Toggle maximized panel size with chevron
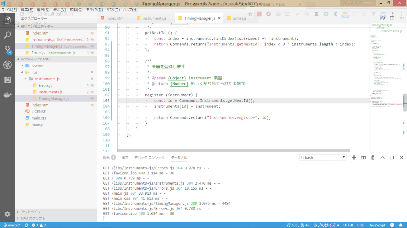407x228 pixels. click(x=383, y=158)
